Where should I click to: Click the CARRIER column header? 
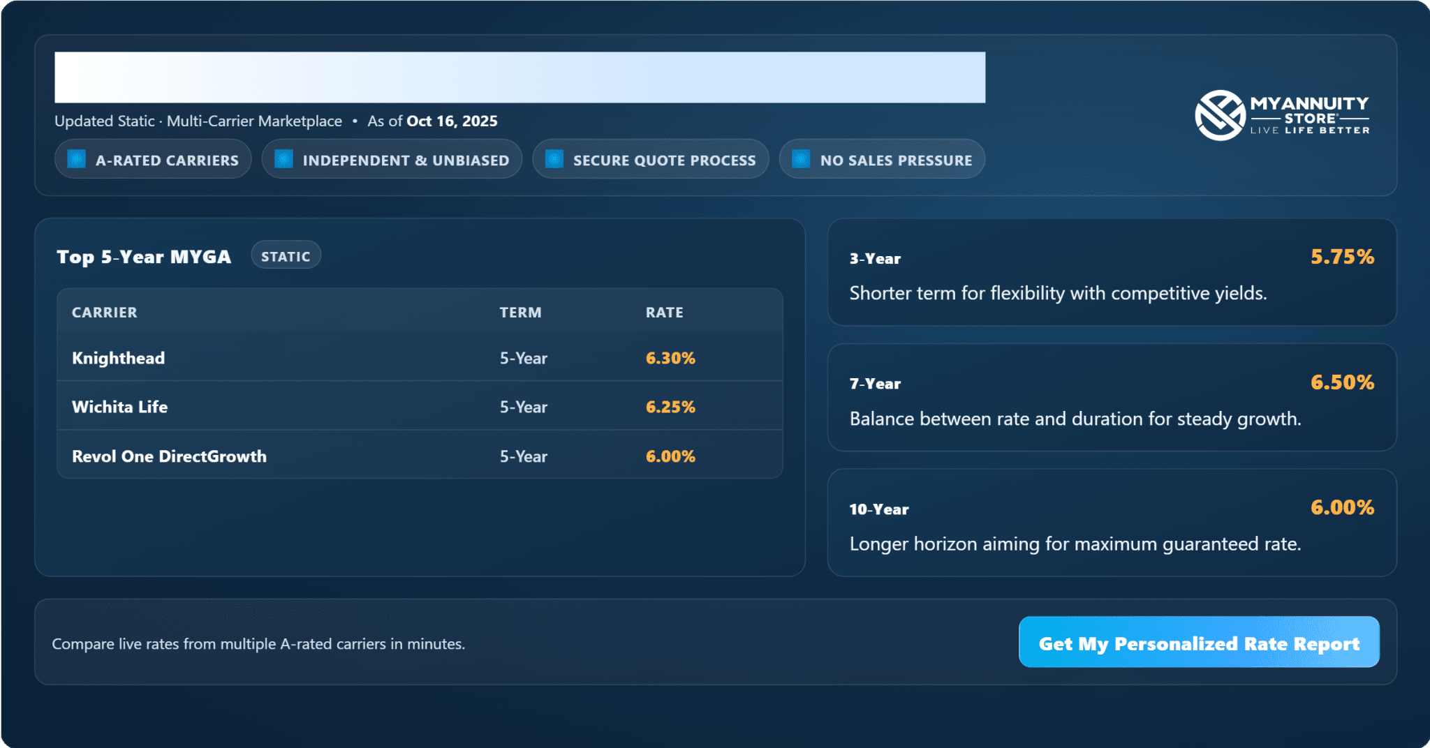(105, 313)
